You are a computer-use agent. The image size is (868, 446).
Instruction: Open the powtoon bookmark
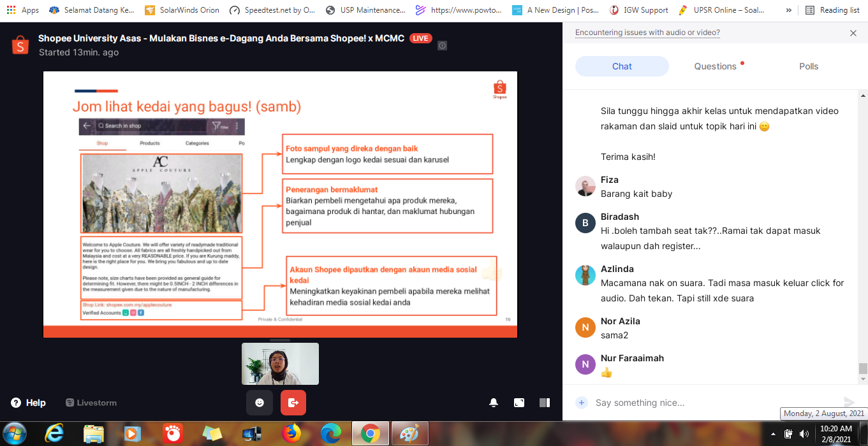(x=458, y=10)
